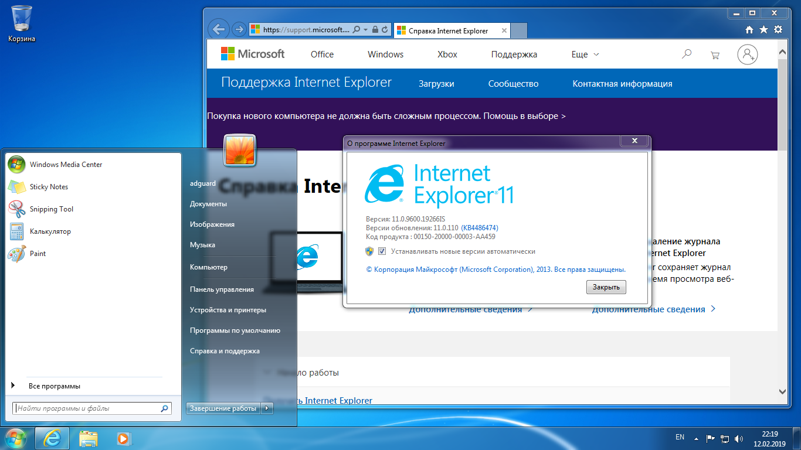The height and width of the screenshot is (450, 801).
Task: Open the Tools gear icon in Internet Explorer
Action: (778, 29)
